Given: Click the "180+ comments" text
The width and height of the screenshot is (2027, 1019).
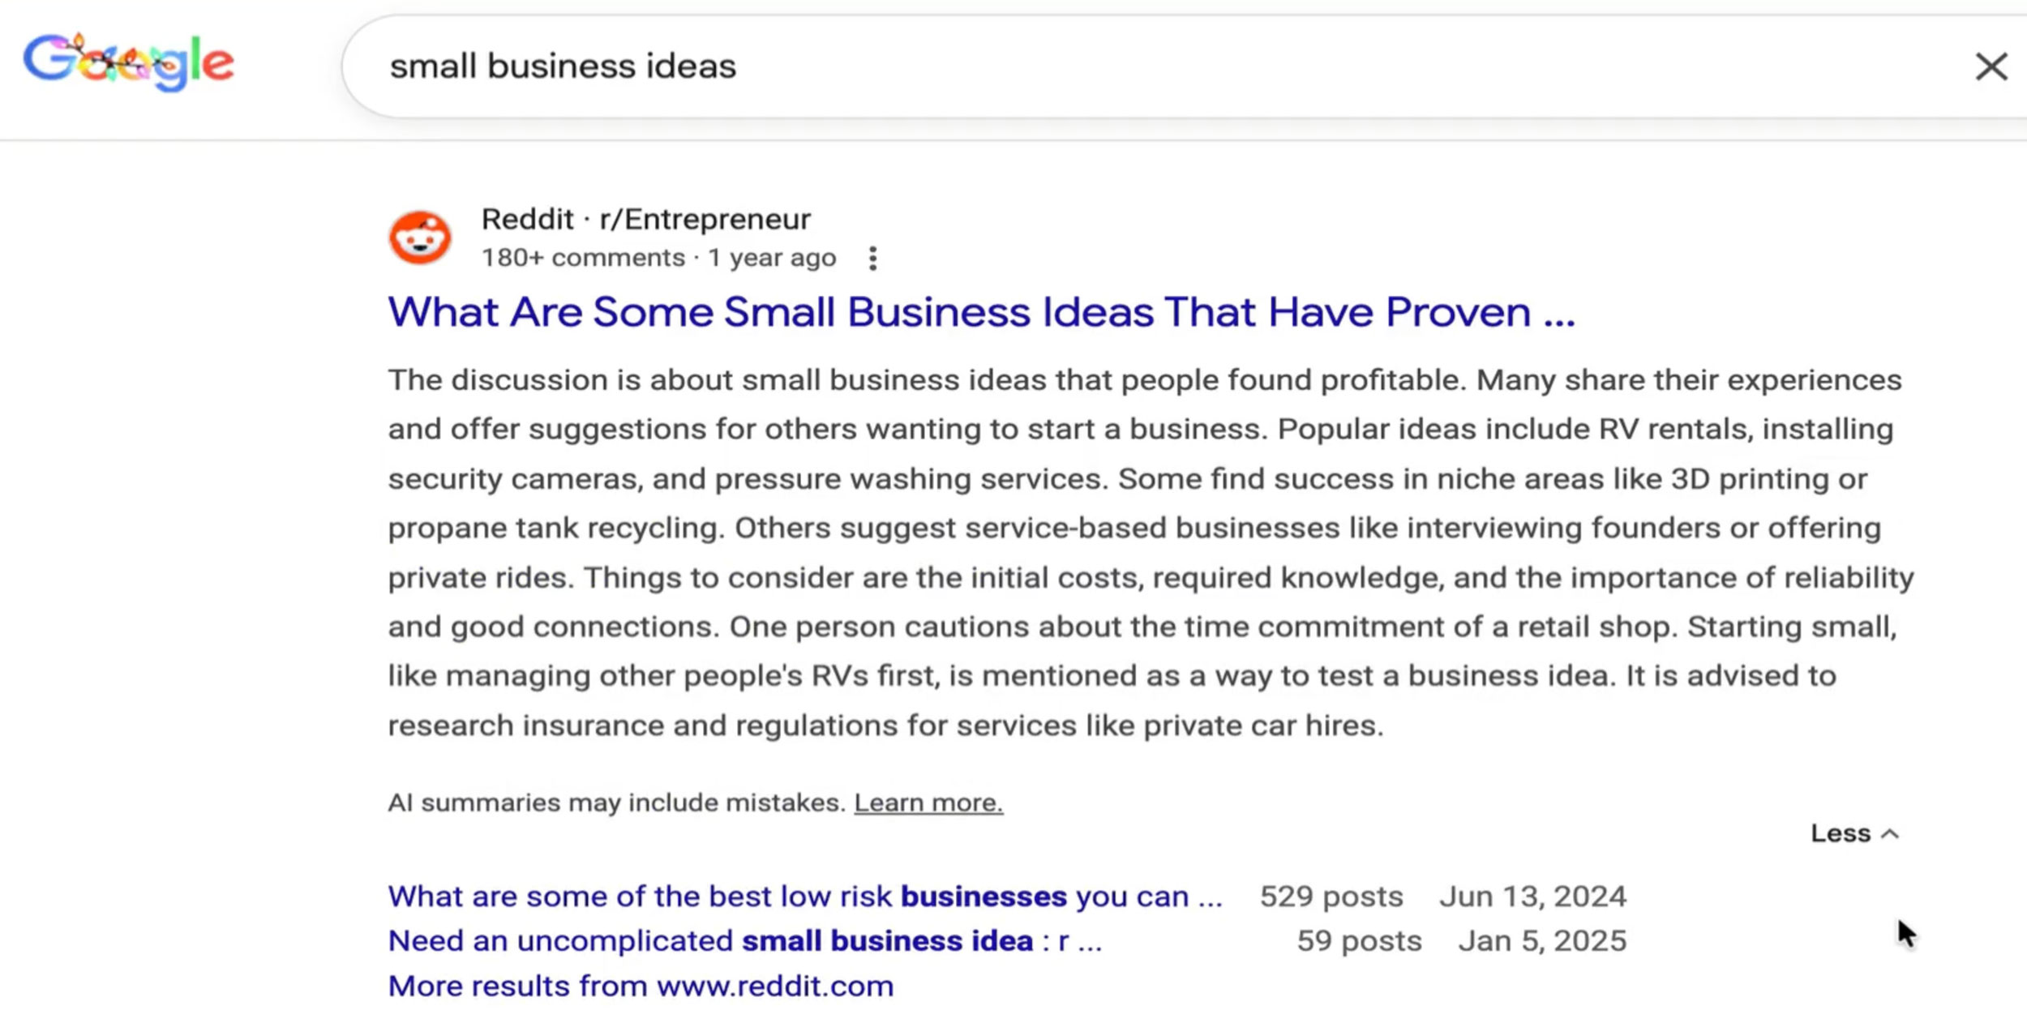Looking at the screenshot, I should 583,258.
